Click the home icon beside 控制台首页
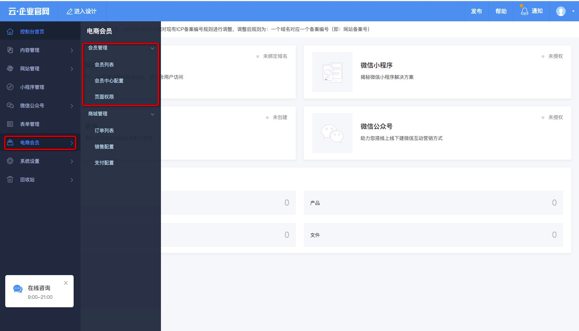Screen dimensions: 579x331 coord(10,31)
